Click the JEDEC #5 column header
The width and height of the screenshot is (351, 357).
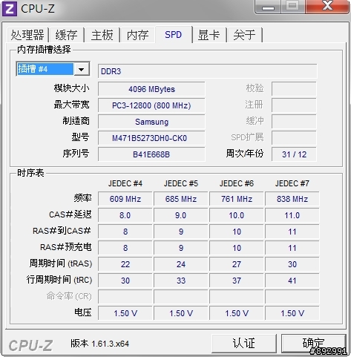pos(181,183)
